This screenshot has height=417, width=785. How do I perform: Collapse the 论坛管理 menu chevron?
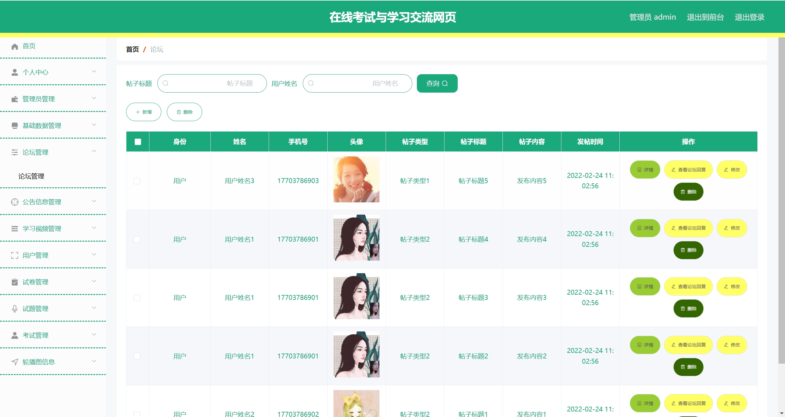pyautogui.click(x=94, y=151)
